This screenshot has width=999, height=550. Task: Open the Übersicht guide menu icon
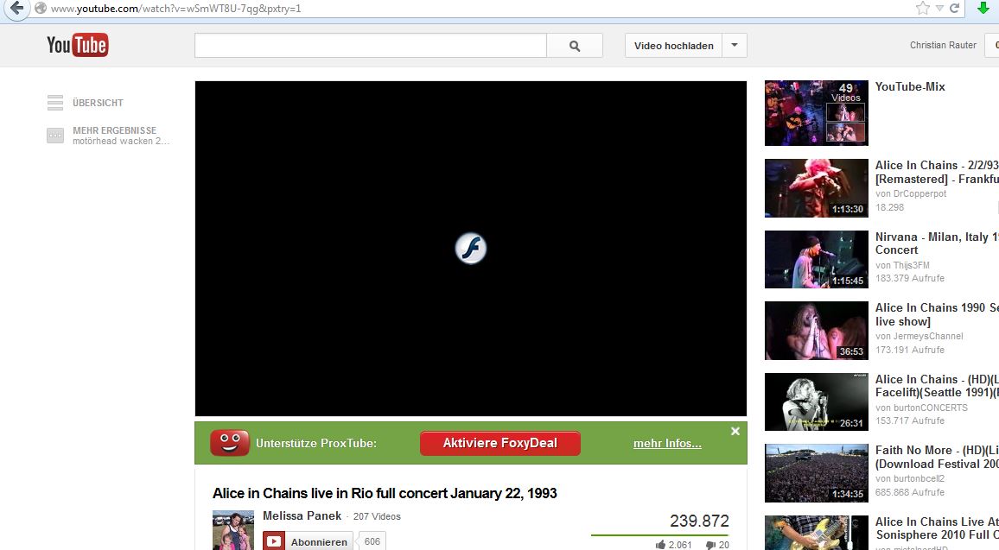55,103
